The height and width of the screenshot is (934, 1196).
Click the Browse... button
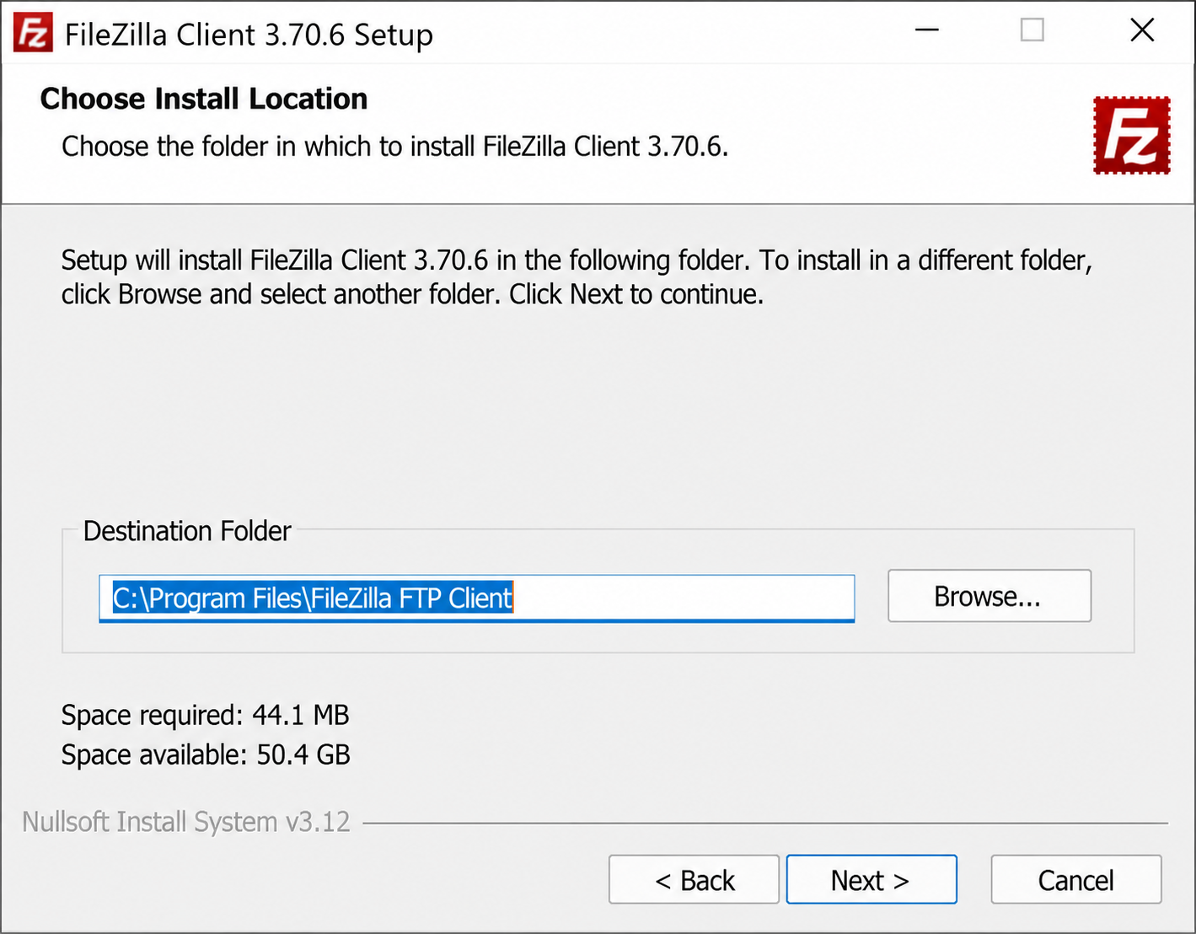click(990, 596)
